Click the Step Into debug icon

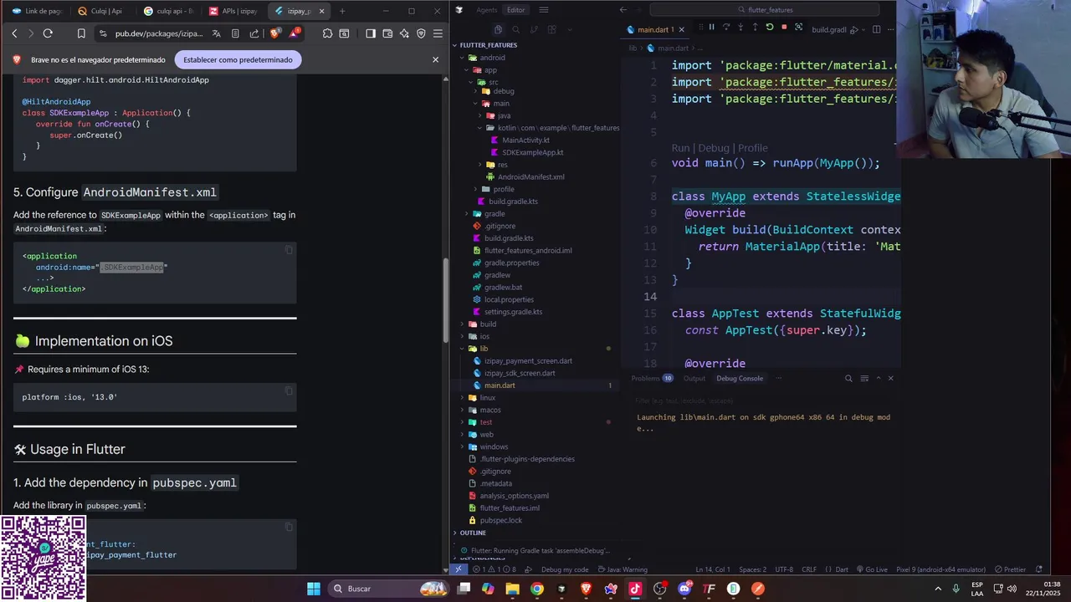click(740, 28)
